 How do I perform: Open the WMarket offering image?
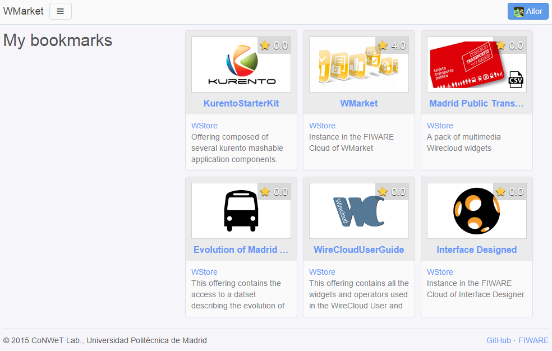coord(358,64)
